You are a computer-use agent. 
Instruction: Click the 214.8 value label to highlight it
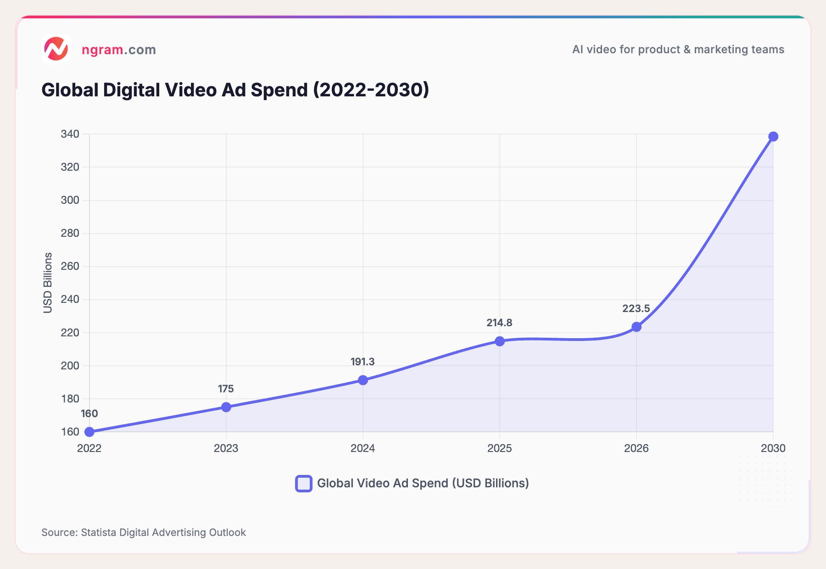(499, 323)
